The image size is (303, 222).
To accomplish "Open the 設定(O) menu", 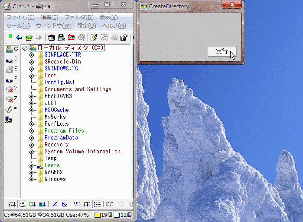I will (87, 26).
